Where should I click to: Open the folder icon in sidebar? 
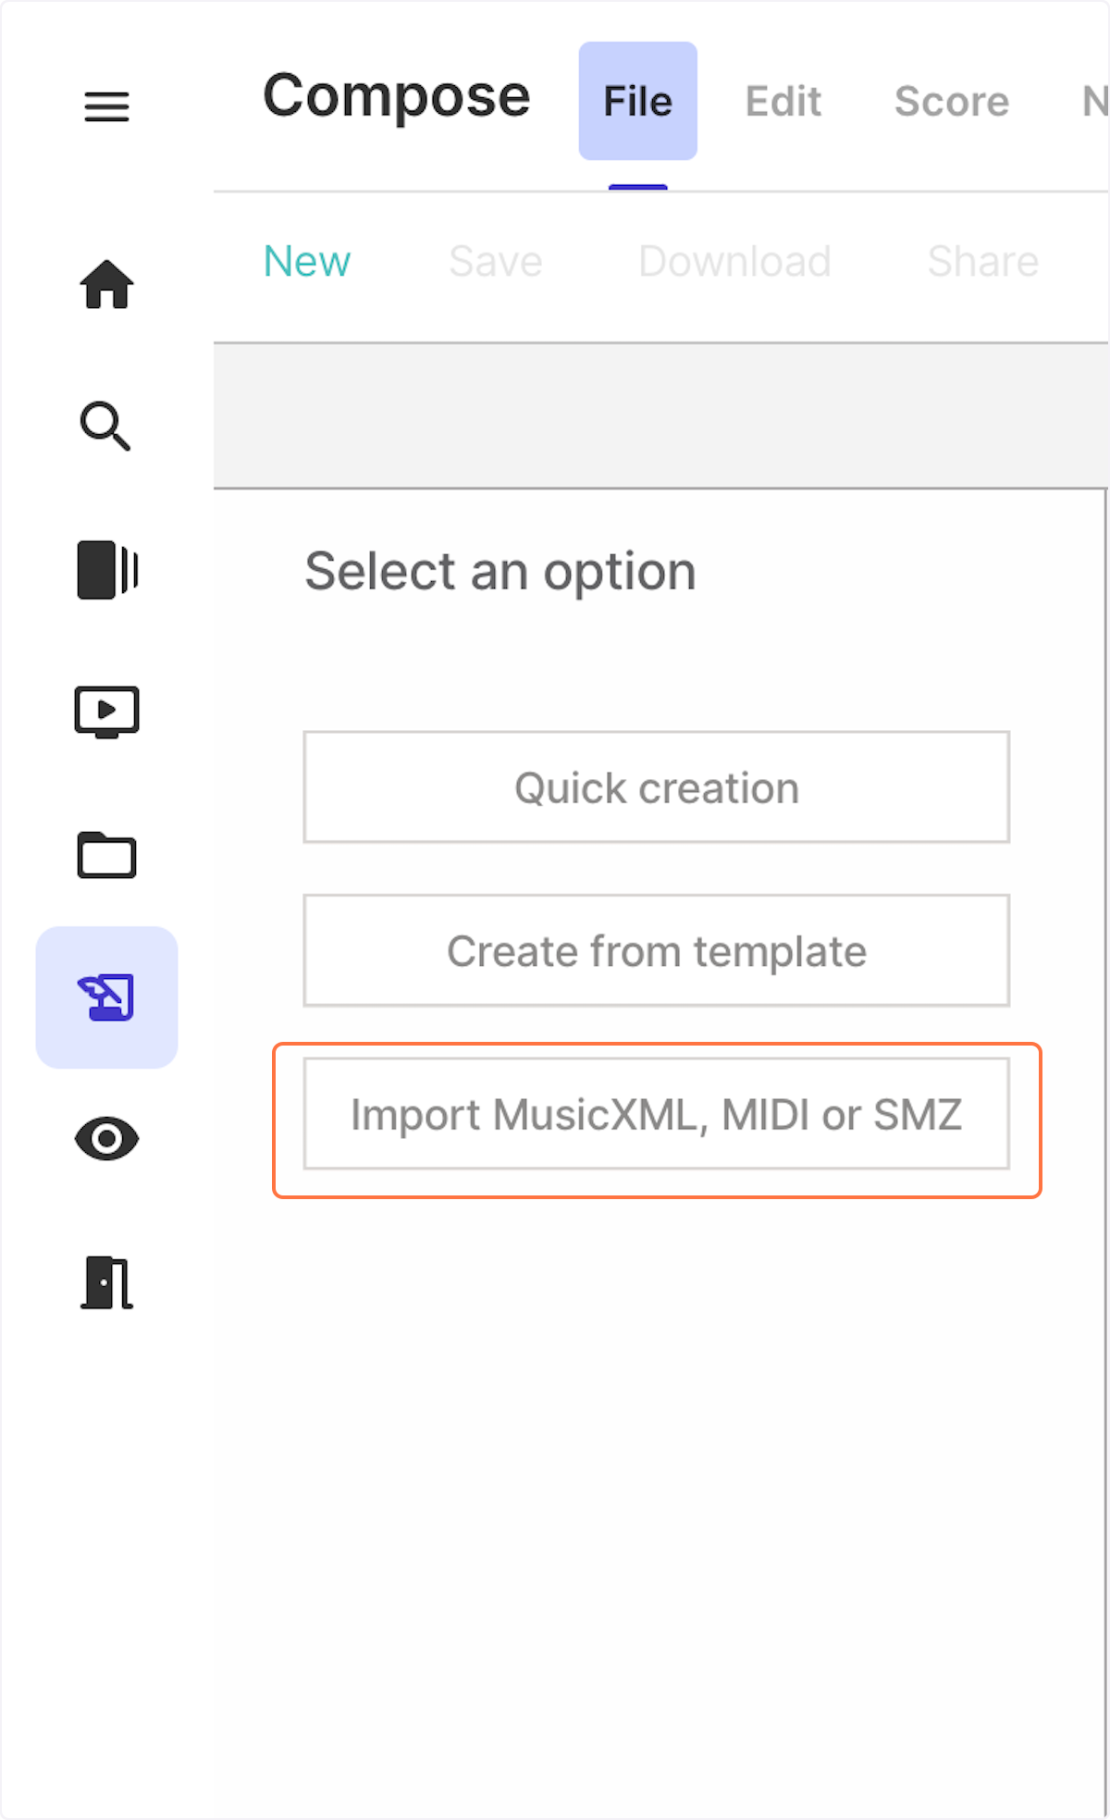pyautogui.click(x=106, y=855)
